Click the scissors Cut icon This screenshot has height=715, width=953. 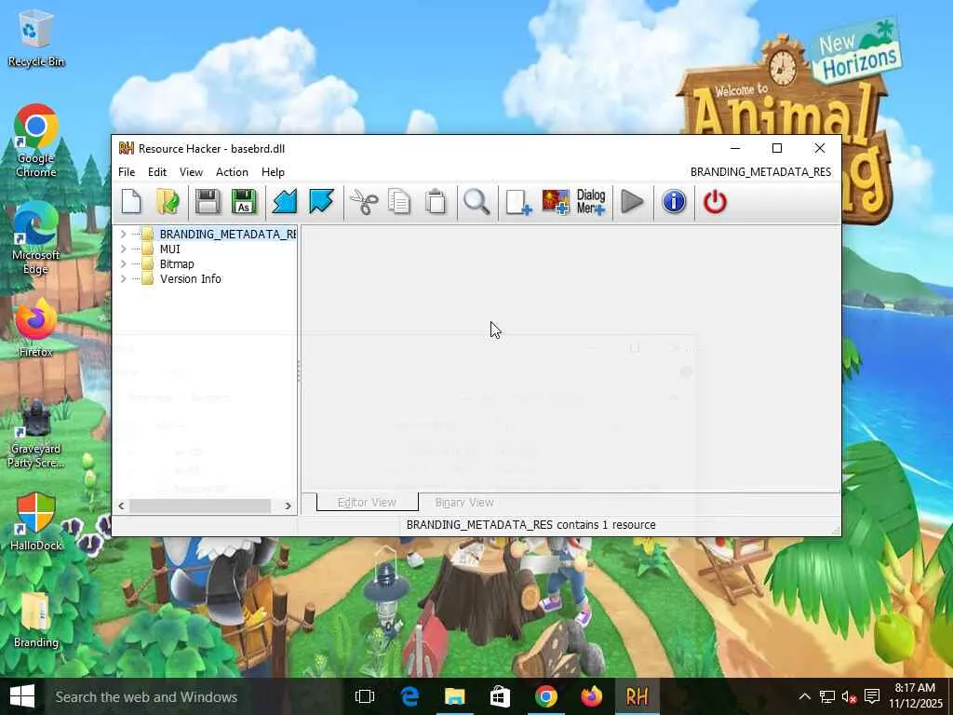coord(364,202)
